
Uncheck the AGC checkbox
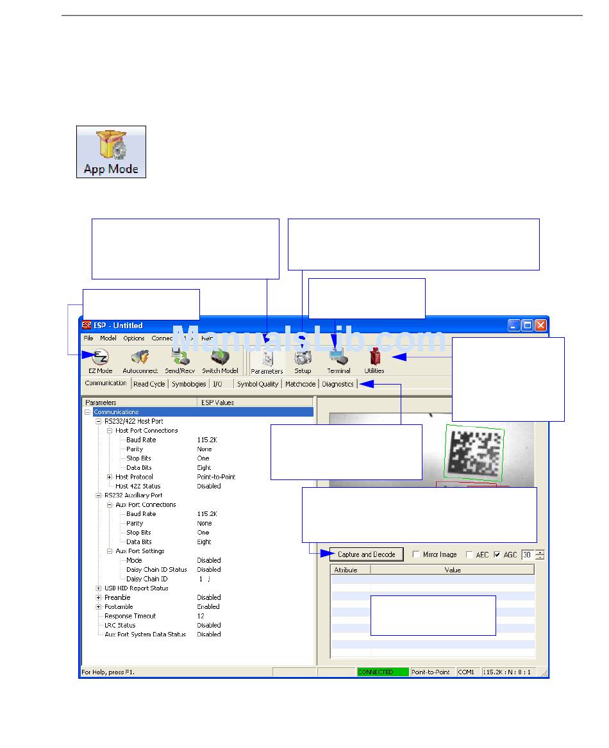coord(497,554)
